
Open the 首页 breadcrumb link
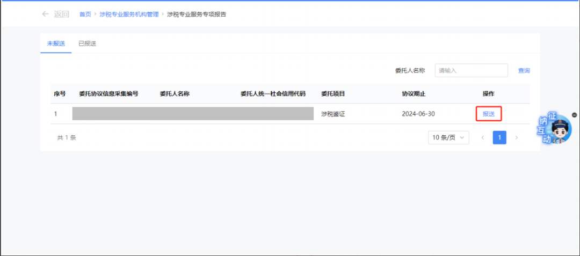pos(85,14)
